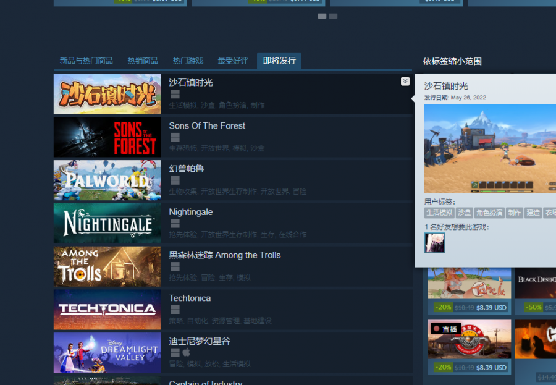Expand options arrow on 沙石镇时光 row
The height and width of the screenshot is (385, 556).
tap(405, 81)
